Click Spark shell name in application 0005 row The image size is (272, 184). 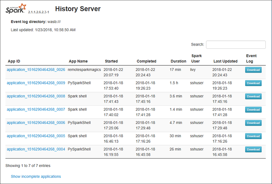click(x=77, y=136)
